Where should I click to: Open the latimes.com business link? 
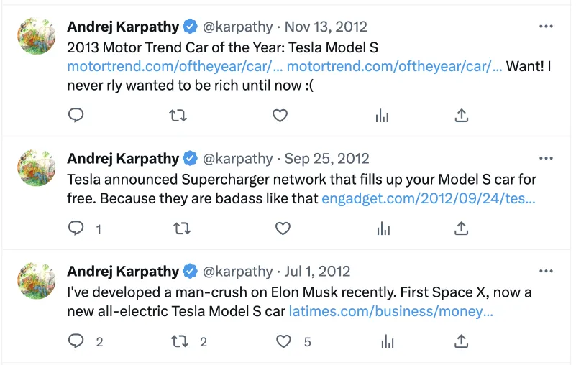point(390,312)
